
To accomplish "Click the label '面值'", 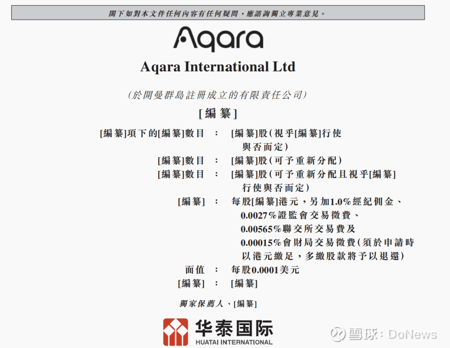I will tap(195, 270).
